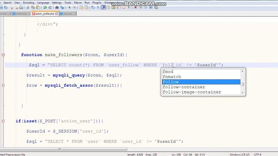This screenshot has height=156, width=278.
Task: Click the Copy toolbar icon
Action: (x=33, y=7)
